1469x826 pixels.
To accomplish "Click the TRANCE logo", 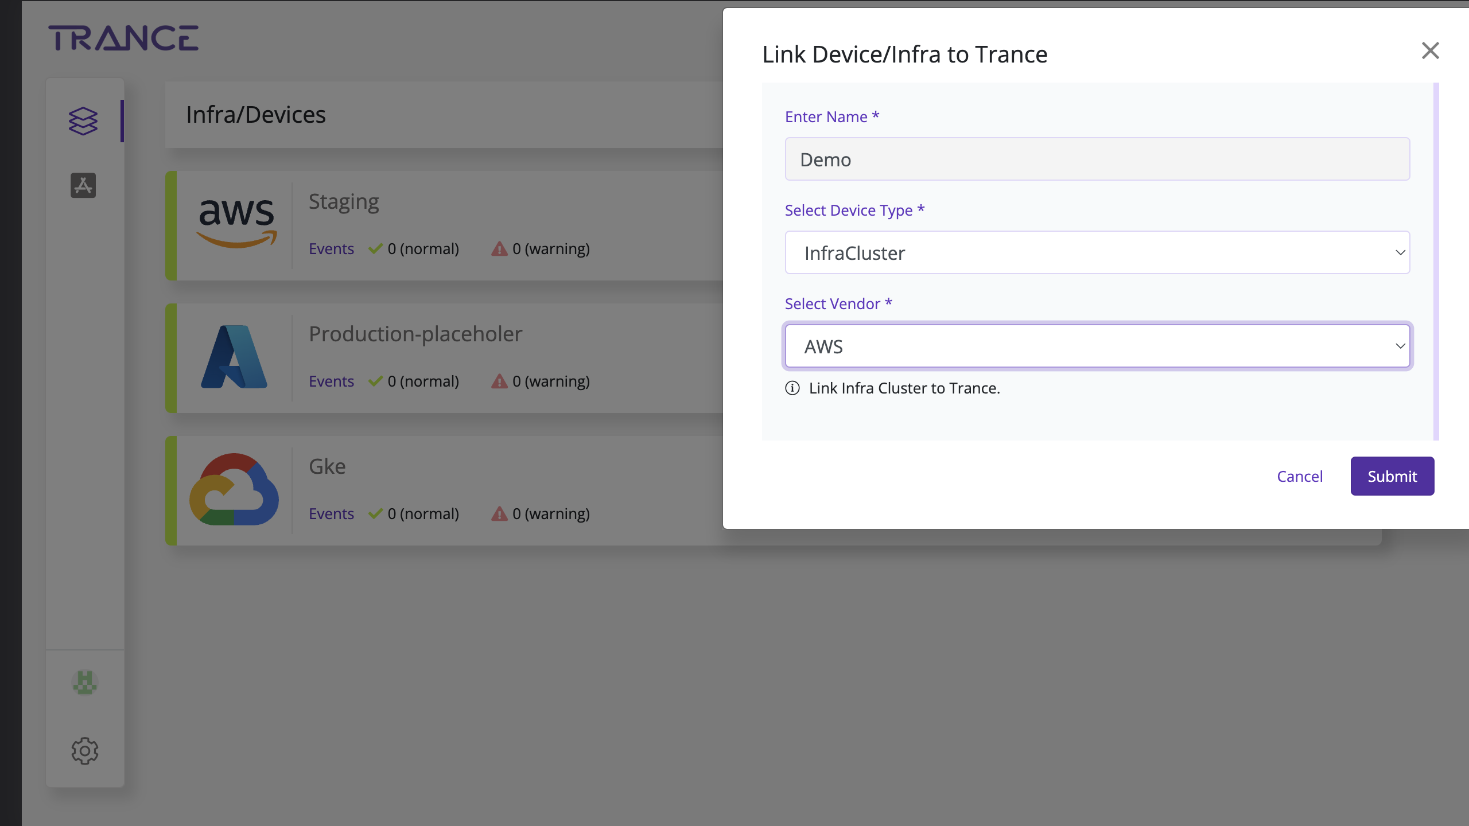I will coord(123,38).
